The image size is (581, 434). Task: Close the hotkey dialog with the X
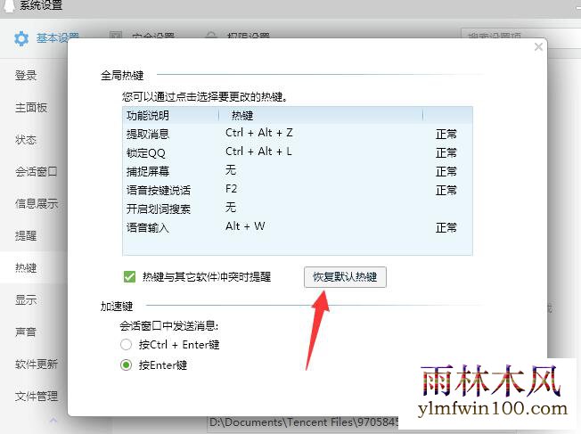538,47
